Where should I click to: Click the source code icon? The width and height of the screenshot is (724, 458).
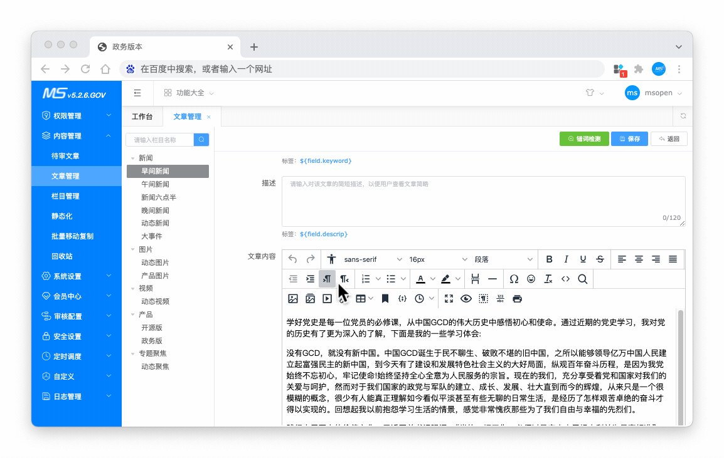point(565,279)
